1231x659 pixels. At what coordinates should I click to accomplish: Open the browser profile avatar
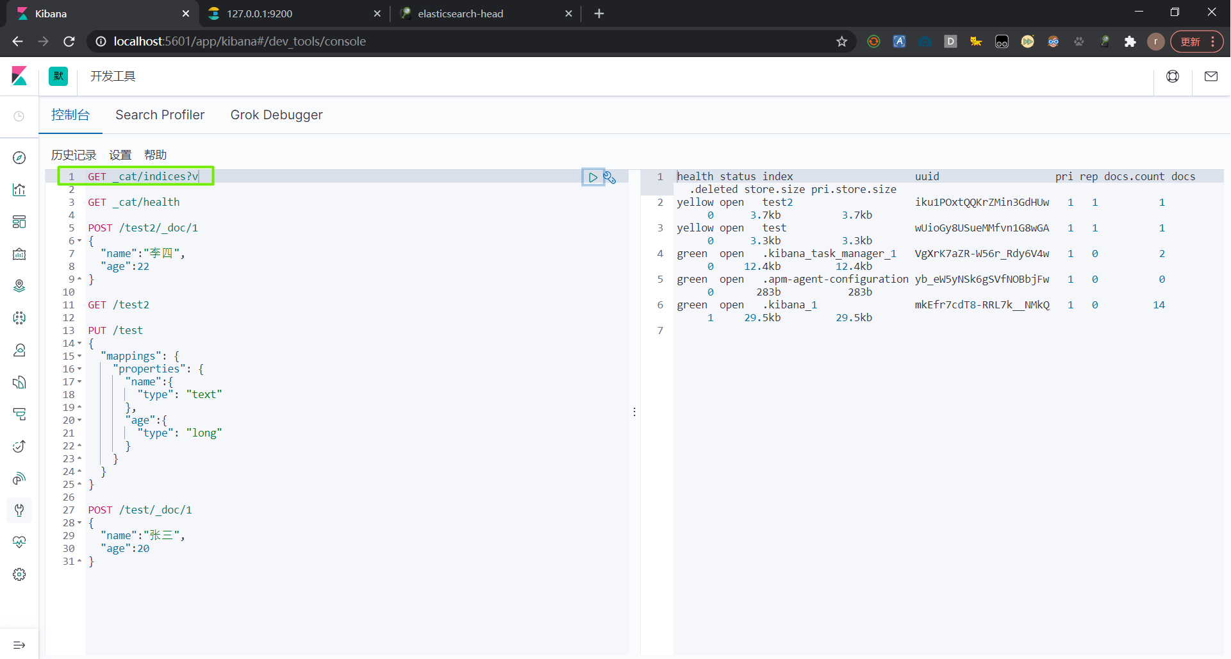pyautogui.click(x=1156, y=42)
